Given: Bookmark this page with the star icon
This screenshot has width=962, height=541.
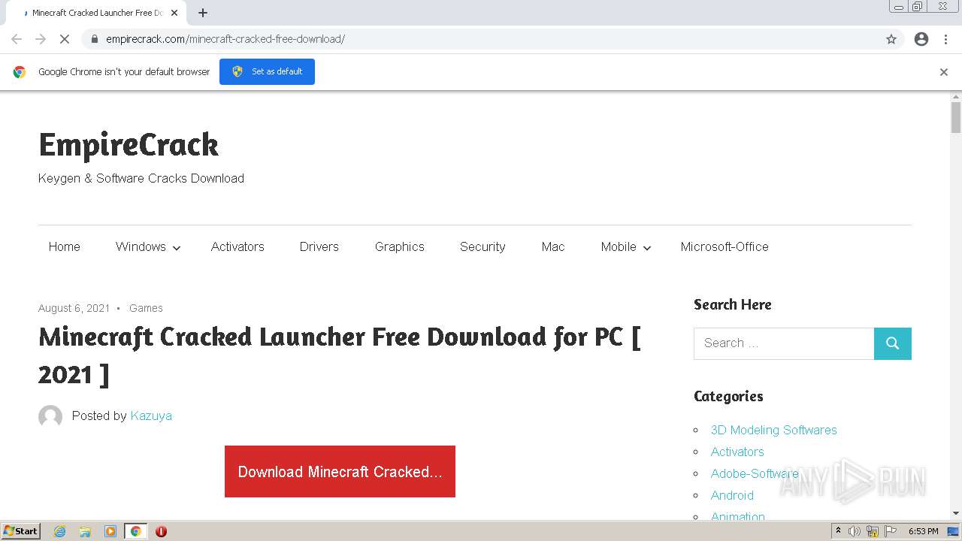Looking at the screenshot, I should [891, 39].
